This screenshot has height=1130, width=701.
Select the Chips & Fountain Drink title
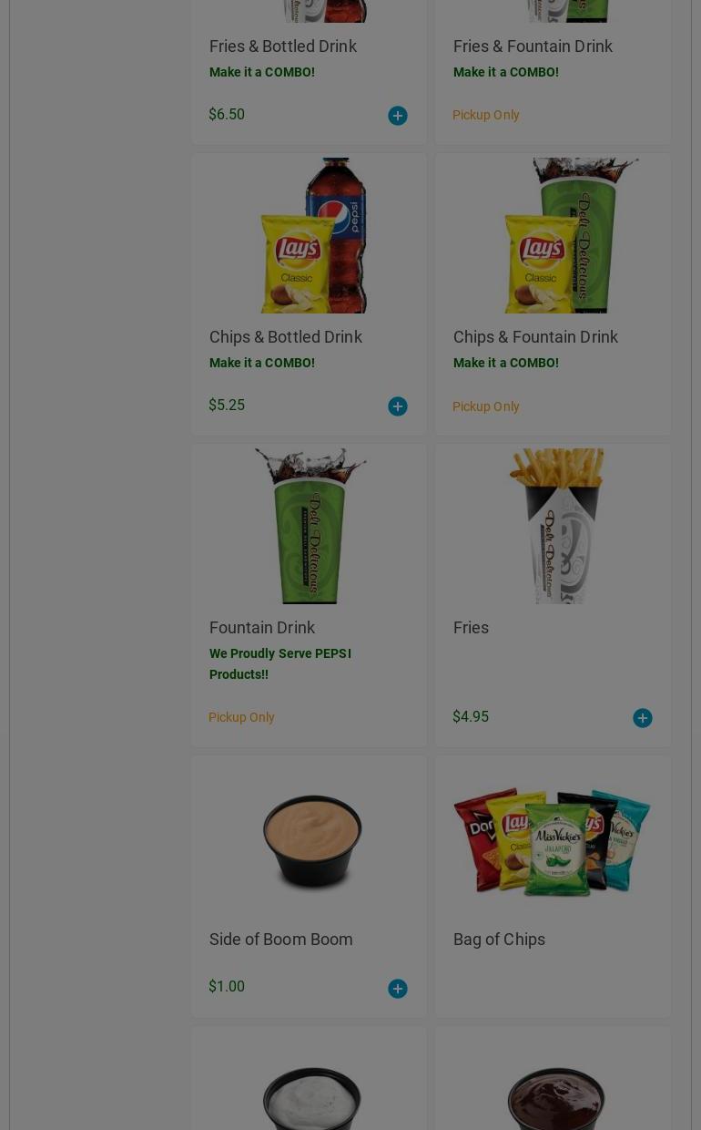coord(536,337)
